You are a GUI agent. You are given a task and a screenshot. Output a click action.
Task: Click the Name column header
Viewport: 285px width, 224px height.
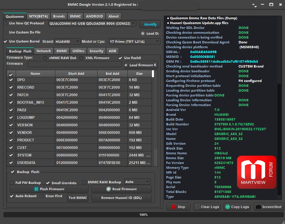pos(35,74)
